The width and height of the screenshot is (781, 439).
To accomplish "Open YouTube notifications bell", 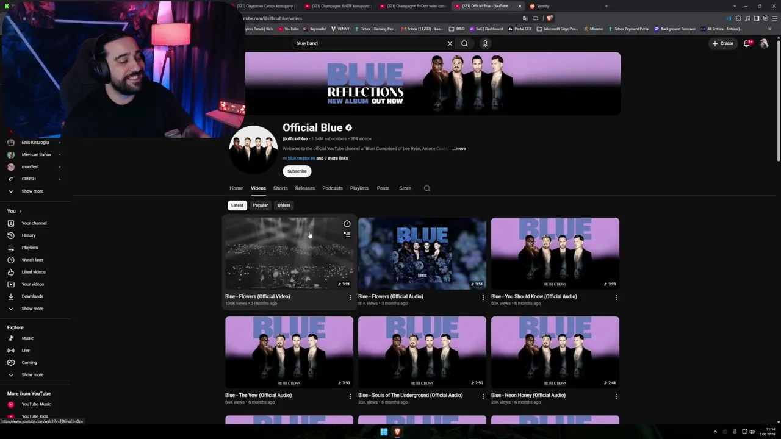I will tap(747, 43).
